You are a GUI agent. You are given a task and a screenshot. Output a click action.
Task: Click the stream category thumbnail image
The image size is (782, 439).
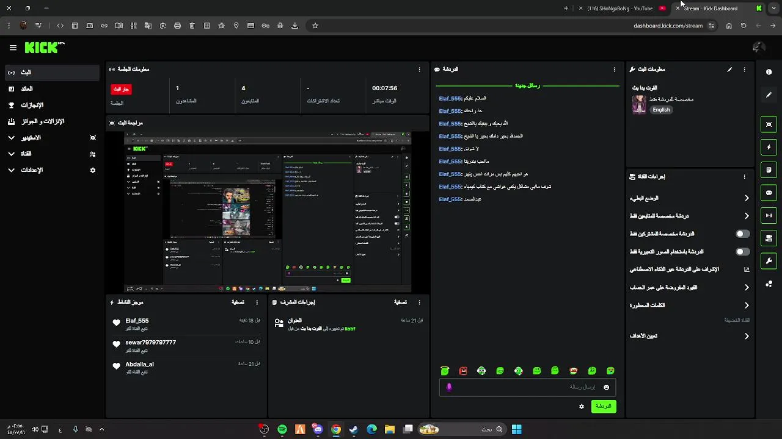[x=639, y=104]
